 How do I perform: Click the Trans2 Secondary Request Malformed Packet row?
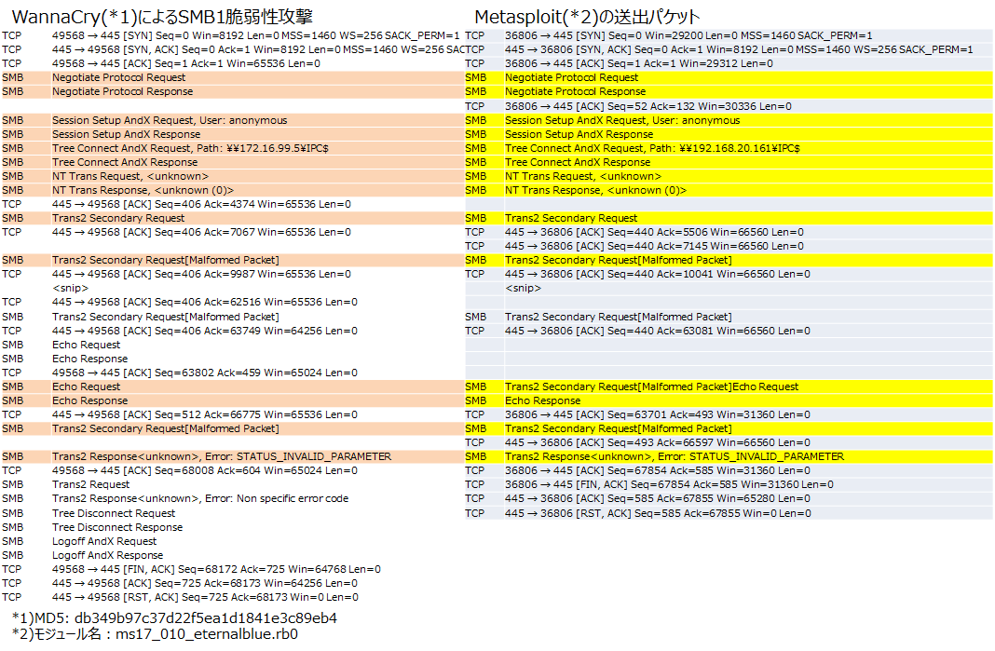(x=168, y=260)
